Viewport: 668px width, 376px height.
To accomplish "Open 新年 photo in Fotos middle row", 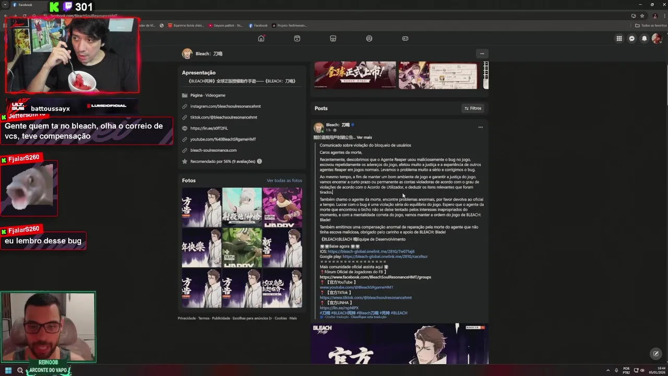I will [282, 248].
